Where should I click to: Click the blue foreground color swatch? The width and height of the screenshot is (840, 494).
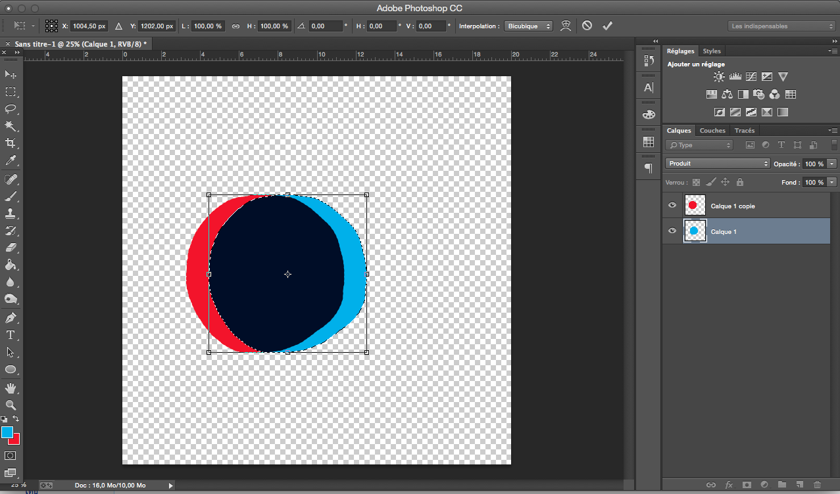coord(7,432)
